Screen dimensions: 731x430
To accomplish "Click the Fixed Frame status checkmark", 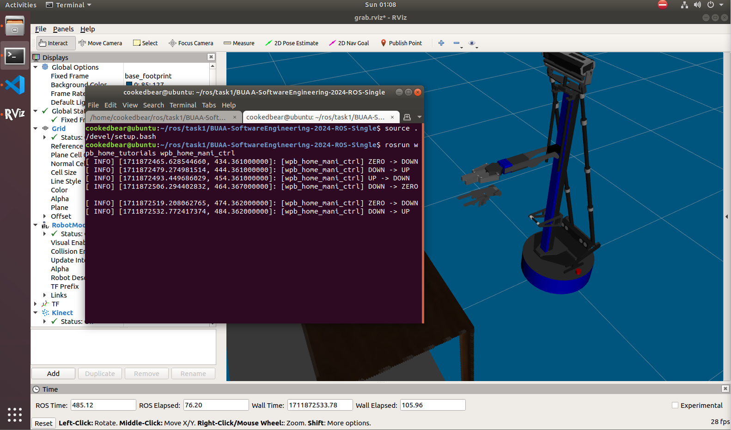I will pyautogui.click(x=54, y=119).
